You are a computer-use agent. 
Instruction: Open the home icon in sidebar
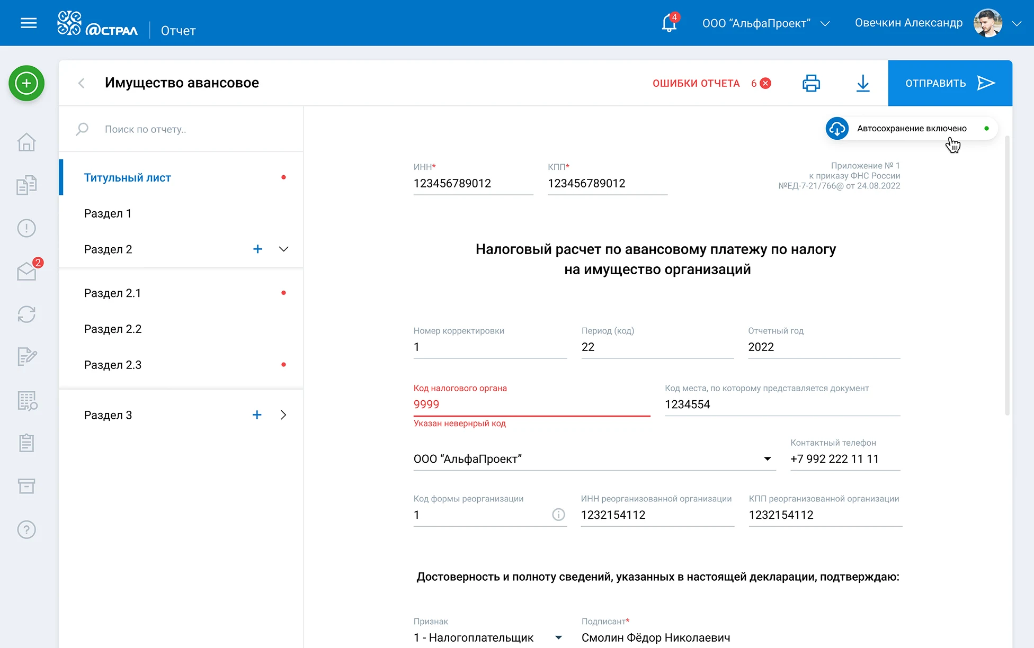pos(26,142)
